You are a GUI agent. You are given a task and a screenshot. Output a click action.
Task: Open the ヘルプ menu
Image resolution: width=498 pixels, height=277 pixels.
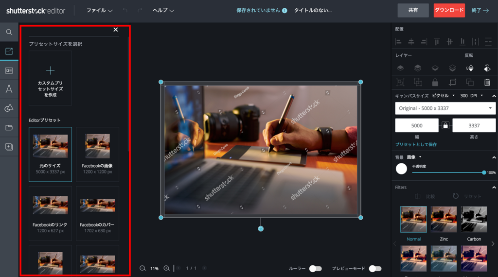point(163,11)
